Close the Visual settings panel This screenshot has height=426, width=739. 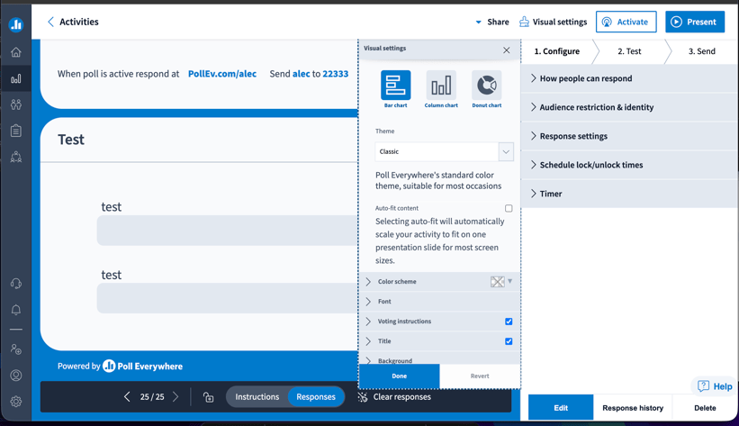[x=506, y=50]
